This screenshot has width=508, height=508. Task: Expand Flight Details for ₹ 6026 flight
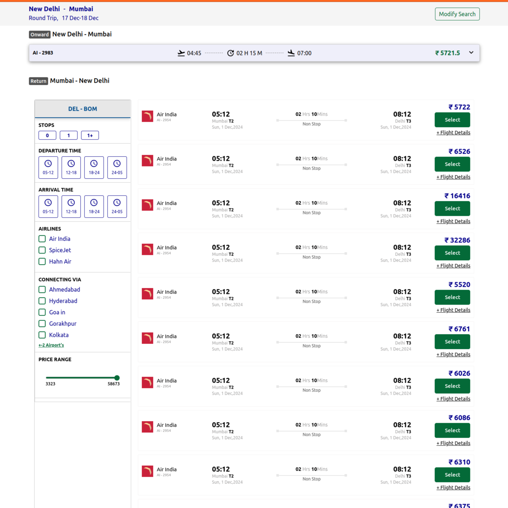tap(453, 399)
